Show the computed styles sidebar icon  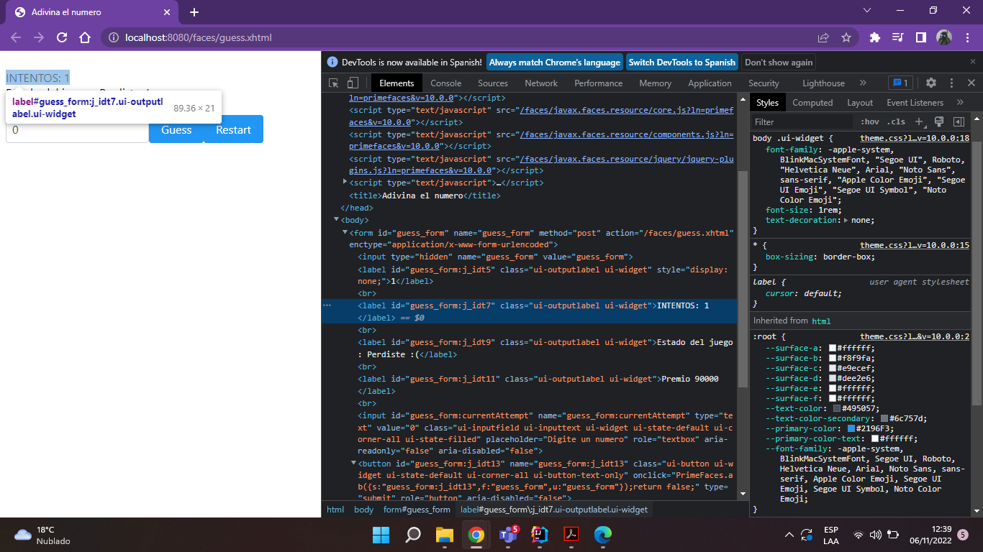click(959, 122)
